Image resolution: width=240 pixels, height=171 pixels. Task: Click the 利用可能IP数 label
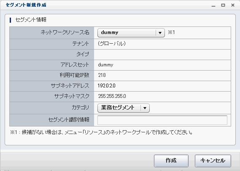click(74, 75)
